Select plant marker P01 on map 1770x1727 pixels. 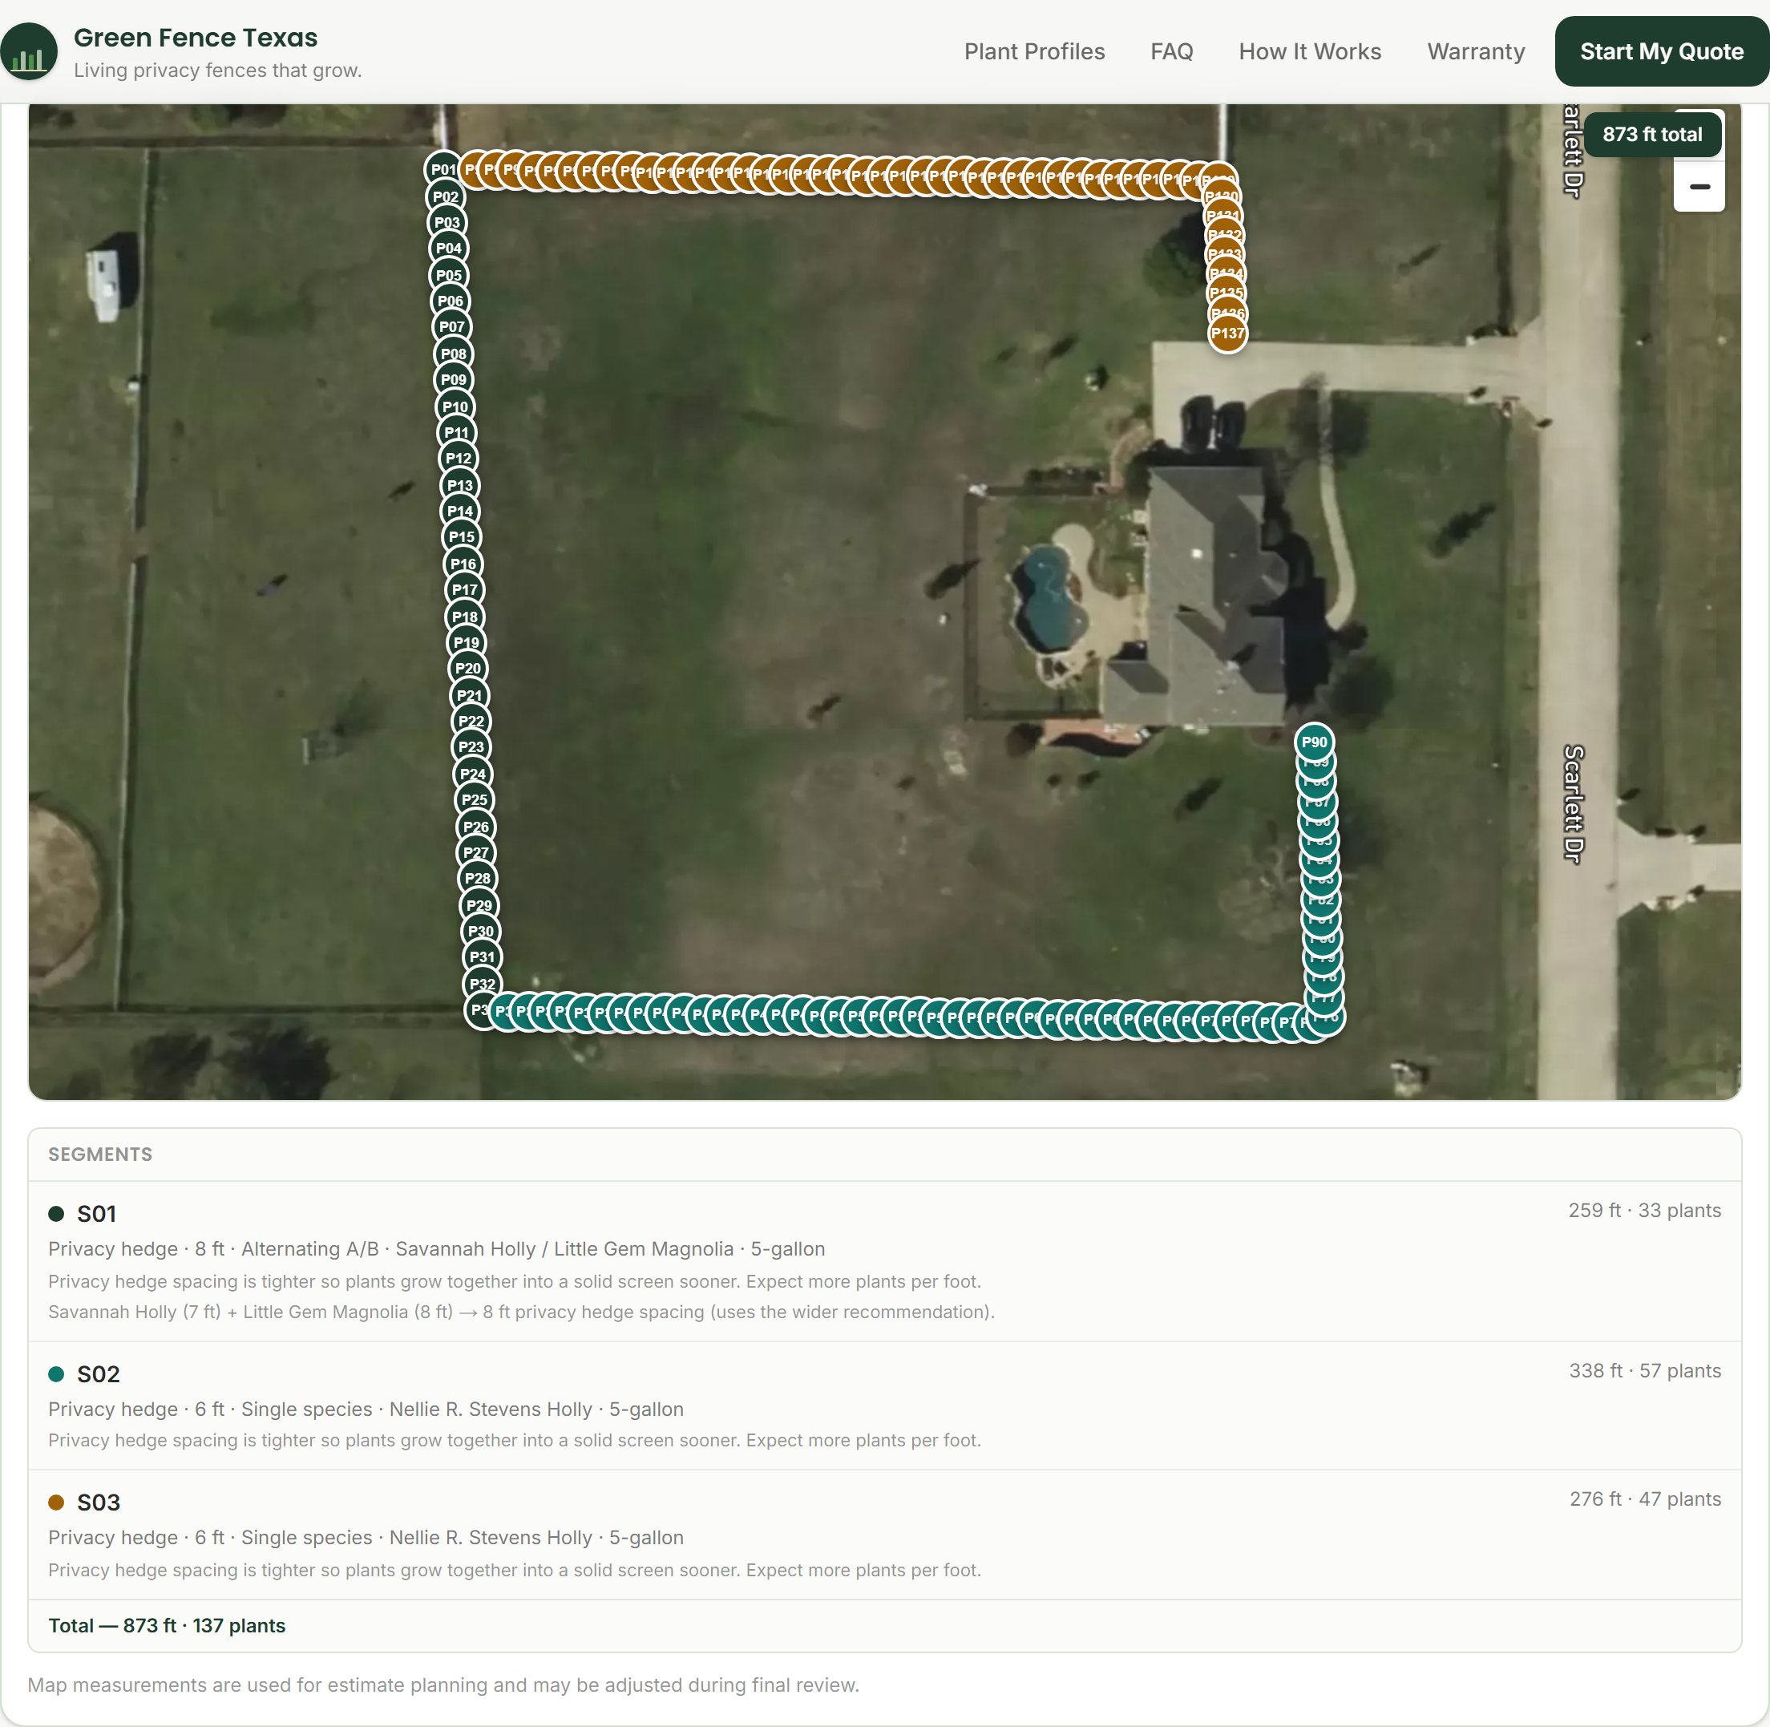(443, 170)
